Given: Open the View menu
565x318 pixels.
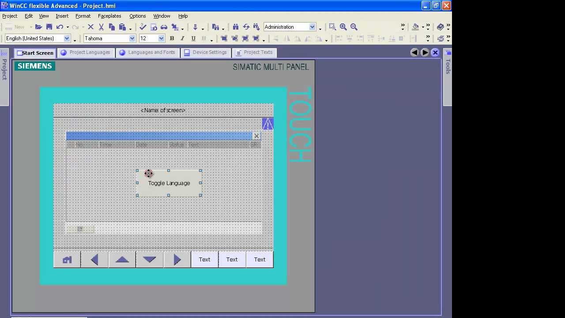Looking at the screenshot, I should coord(44,16).
